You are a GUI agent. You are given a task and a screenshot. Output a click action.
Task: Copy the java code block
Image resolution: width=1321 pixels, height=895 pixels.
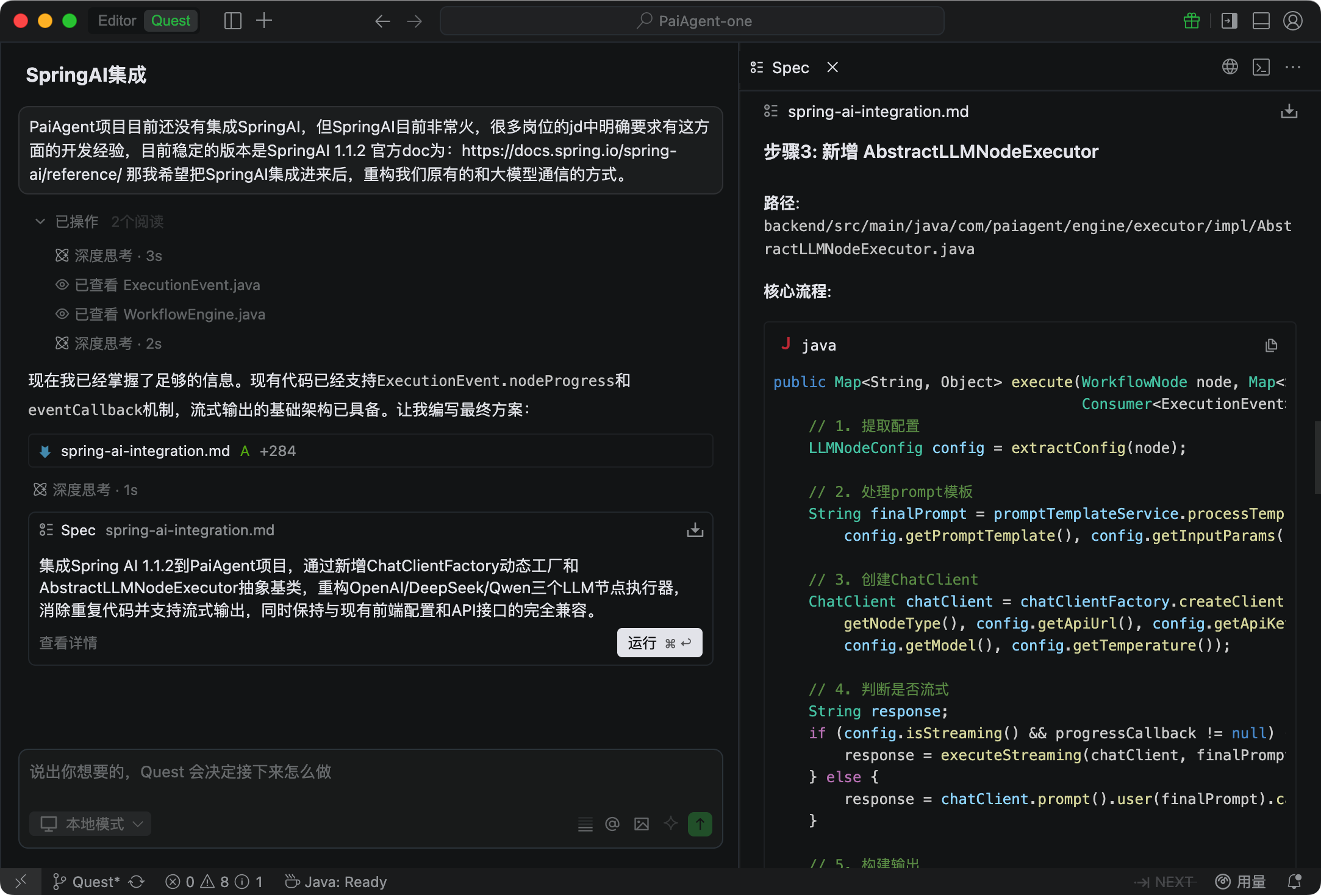point(1271,346)
